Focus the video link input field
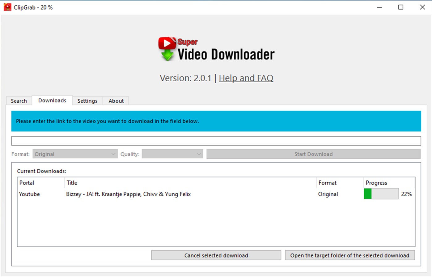432x277 pixels. [216, 141]
